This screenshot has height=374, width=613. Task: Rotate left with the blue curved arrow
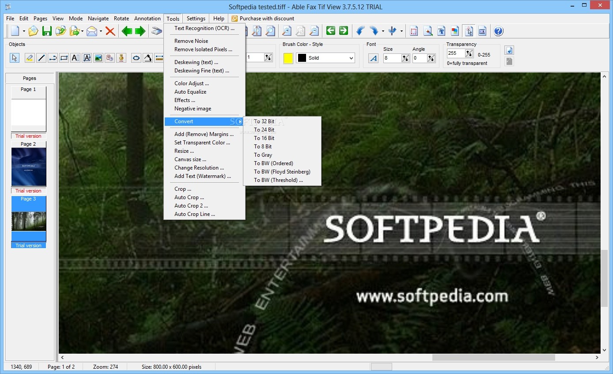click(x=360, y=31)
